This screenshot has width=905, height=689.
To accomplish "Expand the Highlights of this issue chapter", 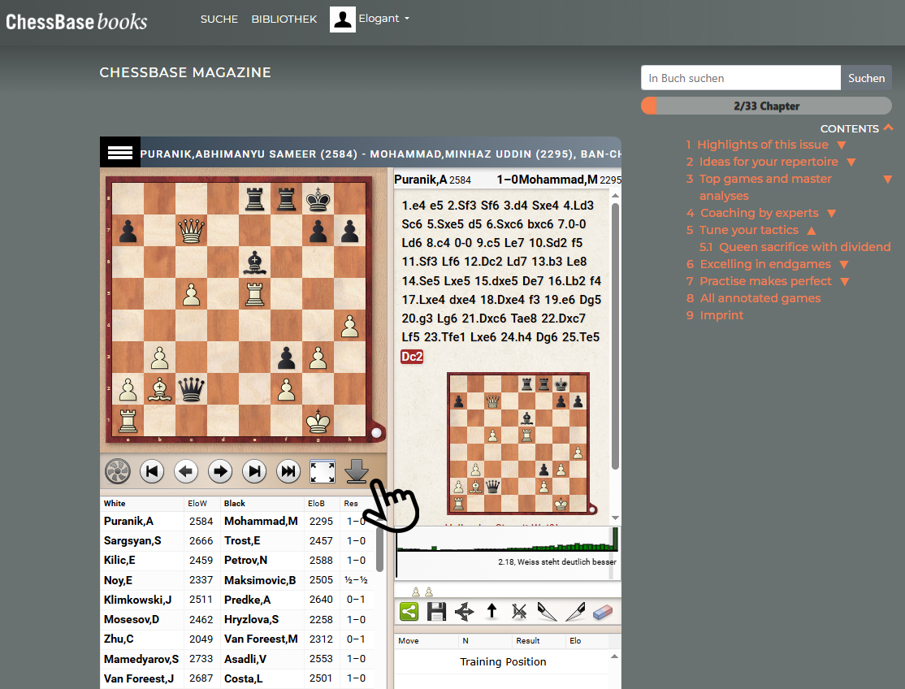I will point(842,145).
